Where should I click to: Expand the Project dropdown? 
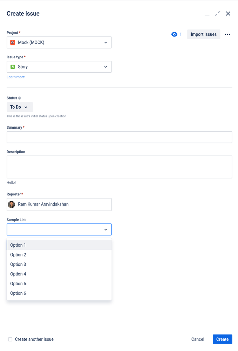[x=59, y=42]
